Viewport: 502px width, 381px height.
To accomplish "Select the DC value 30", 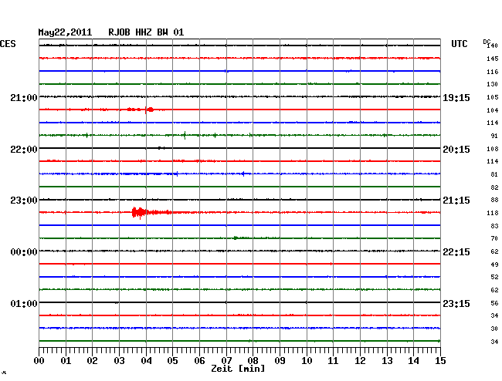I will point(494,329).
